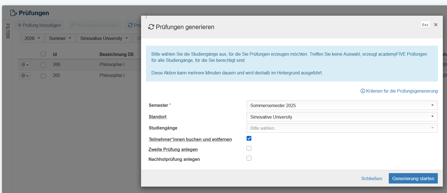Open Kriterien für die Prüfungsgenerierung link
Screen dimensions: 447x193
(402, 91)
